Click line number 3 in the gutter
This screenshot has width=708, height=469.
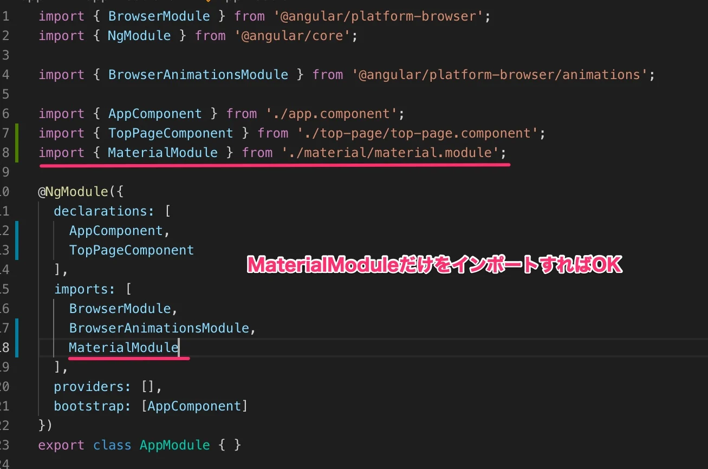(x=5, y=55)
